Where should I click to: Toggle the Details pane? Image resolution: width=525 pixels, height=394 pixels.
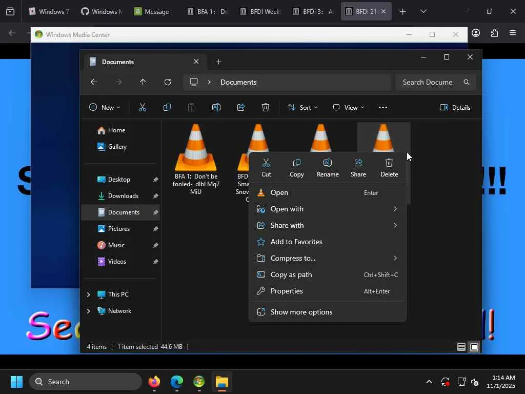tap(455, 108)
